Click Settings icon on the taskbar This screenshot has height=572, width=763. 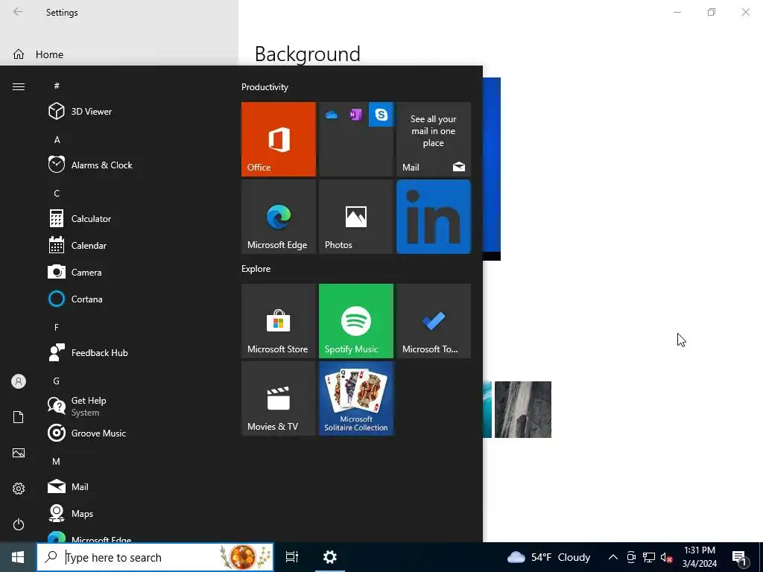click(330, 557)
